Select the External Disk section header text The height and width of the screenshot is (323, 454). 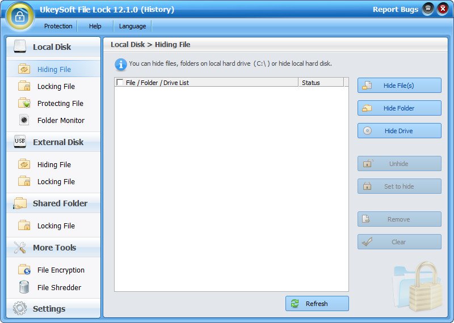[58, 142]
